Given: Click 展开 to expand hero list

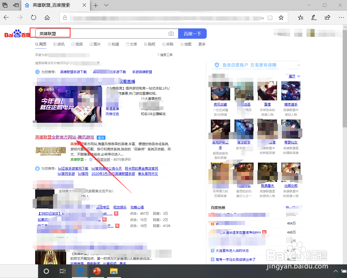Looking at the screenshot, I should pyautogui.click(x=294, y=76).
